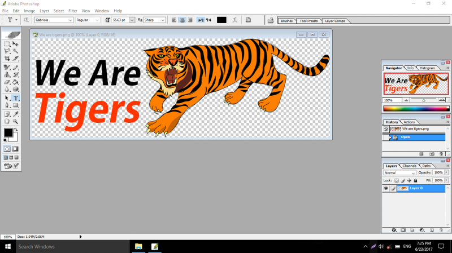The image size is (452, 253).
Task: Swap foreground and background colors
Action: coord(16,130)
